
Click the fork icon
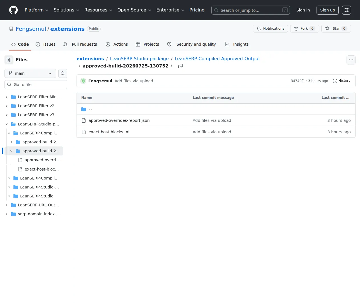pyautogui.click(x=296, y=29)
